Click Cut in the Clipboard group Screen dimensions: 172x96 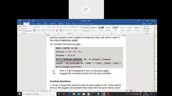coord(24,26)
